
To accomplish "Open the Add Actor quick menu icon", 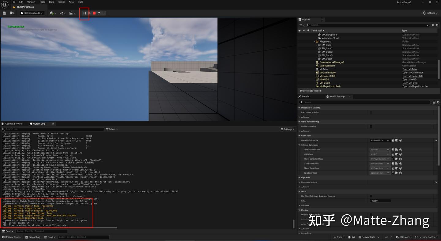I will [52, 13].
